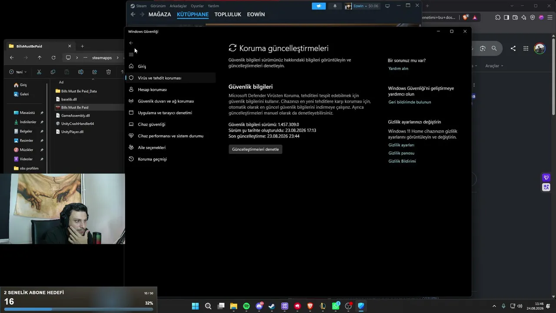
Task: Select Virüs ve tehdit koruması
Action: (170, 78)
